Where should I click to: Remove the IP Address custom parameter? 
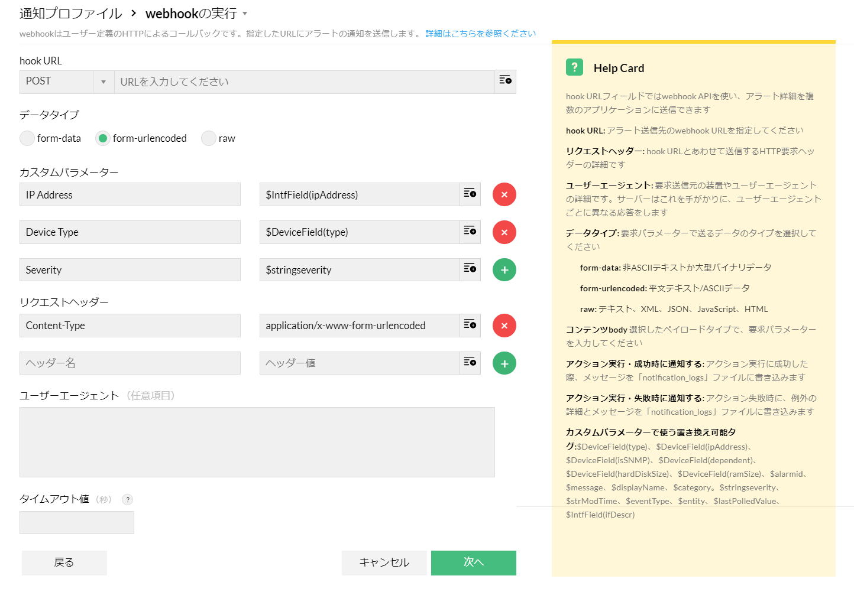(504, 194)
